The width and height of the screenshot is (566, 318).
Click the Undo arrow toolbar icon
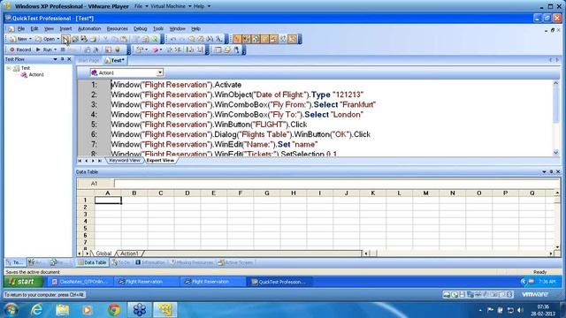tap(173, 39)
